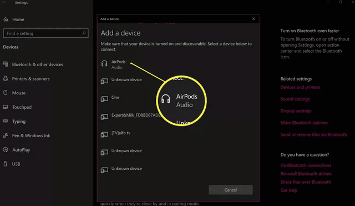Image resolution: width=355 pixels, height=206 pixels.
Task: Click the device icon beside [TV]alfo tv
Action: click(104, 134)
